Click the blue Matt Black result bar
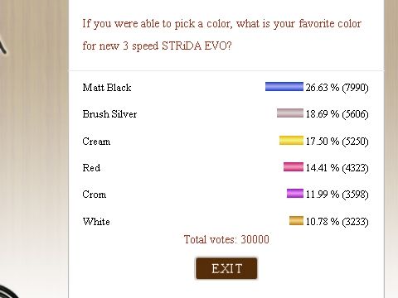The image size is (398, 298). tap(284, 87)
